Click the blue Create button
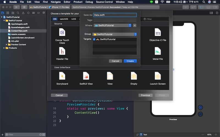 (130, 61)
